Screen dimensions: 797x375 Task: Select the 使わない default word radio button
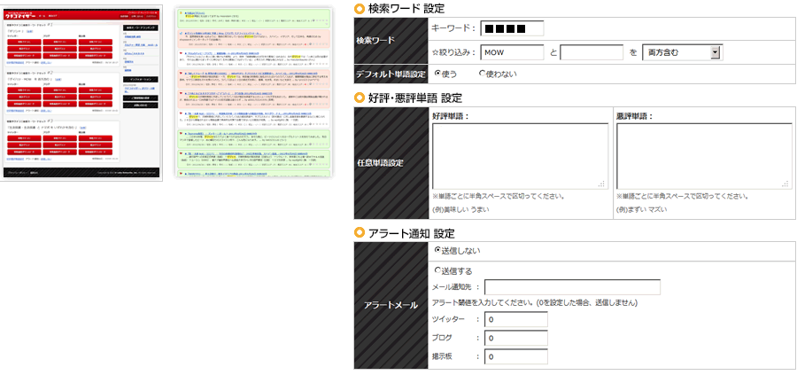[x=482, y=74]
